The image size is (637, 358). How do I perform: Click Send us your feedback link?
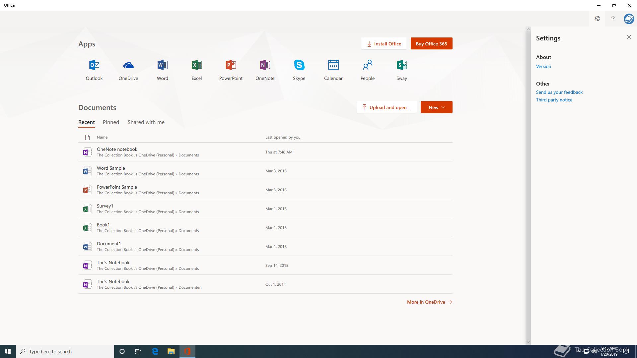tap(559, 92)
